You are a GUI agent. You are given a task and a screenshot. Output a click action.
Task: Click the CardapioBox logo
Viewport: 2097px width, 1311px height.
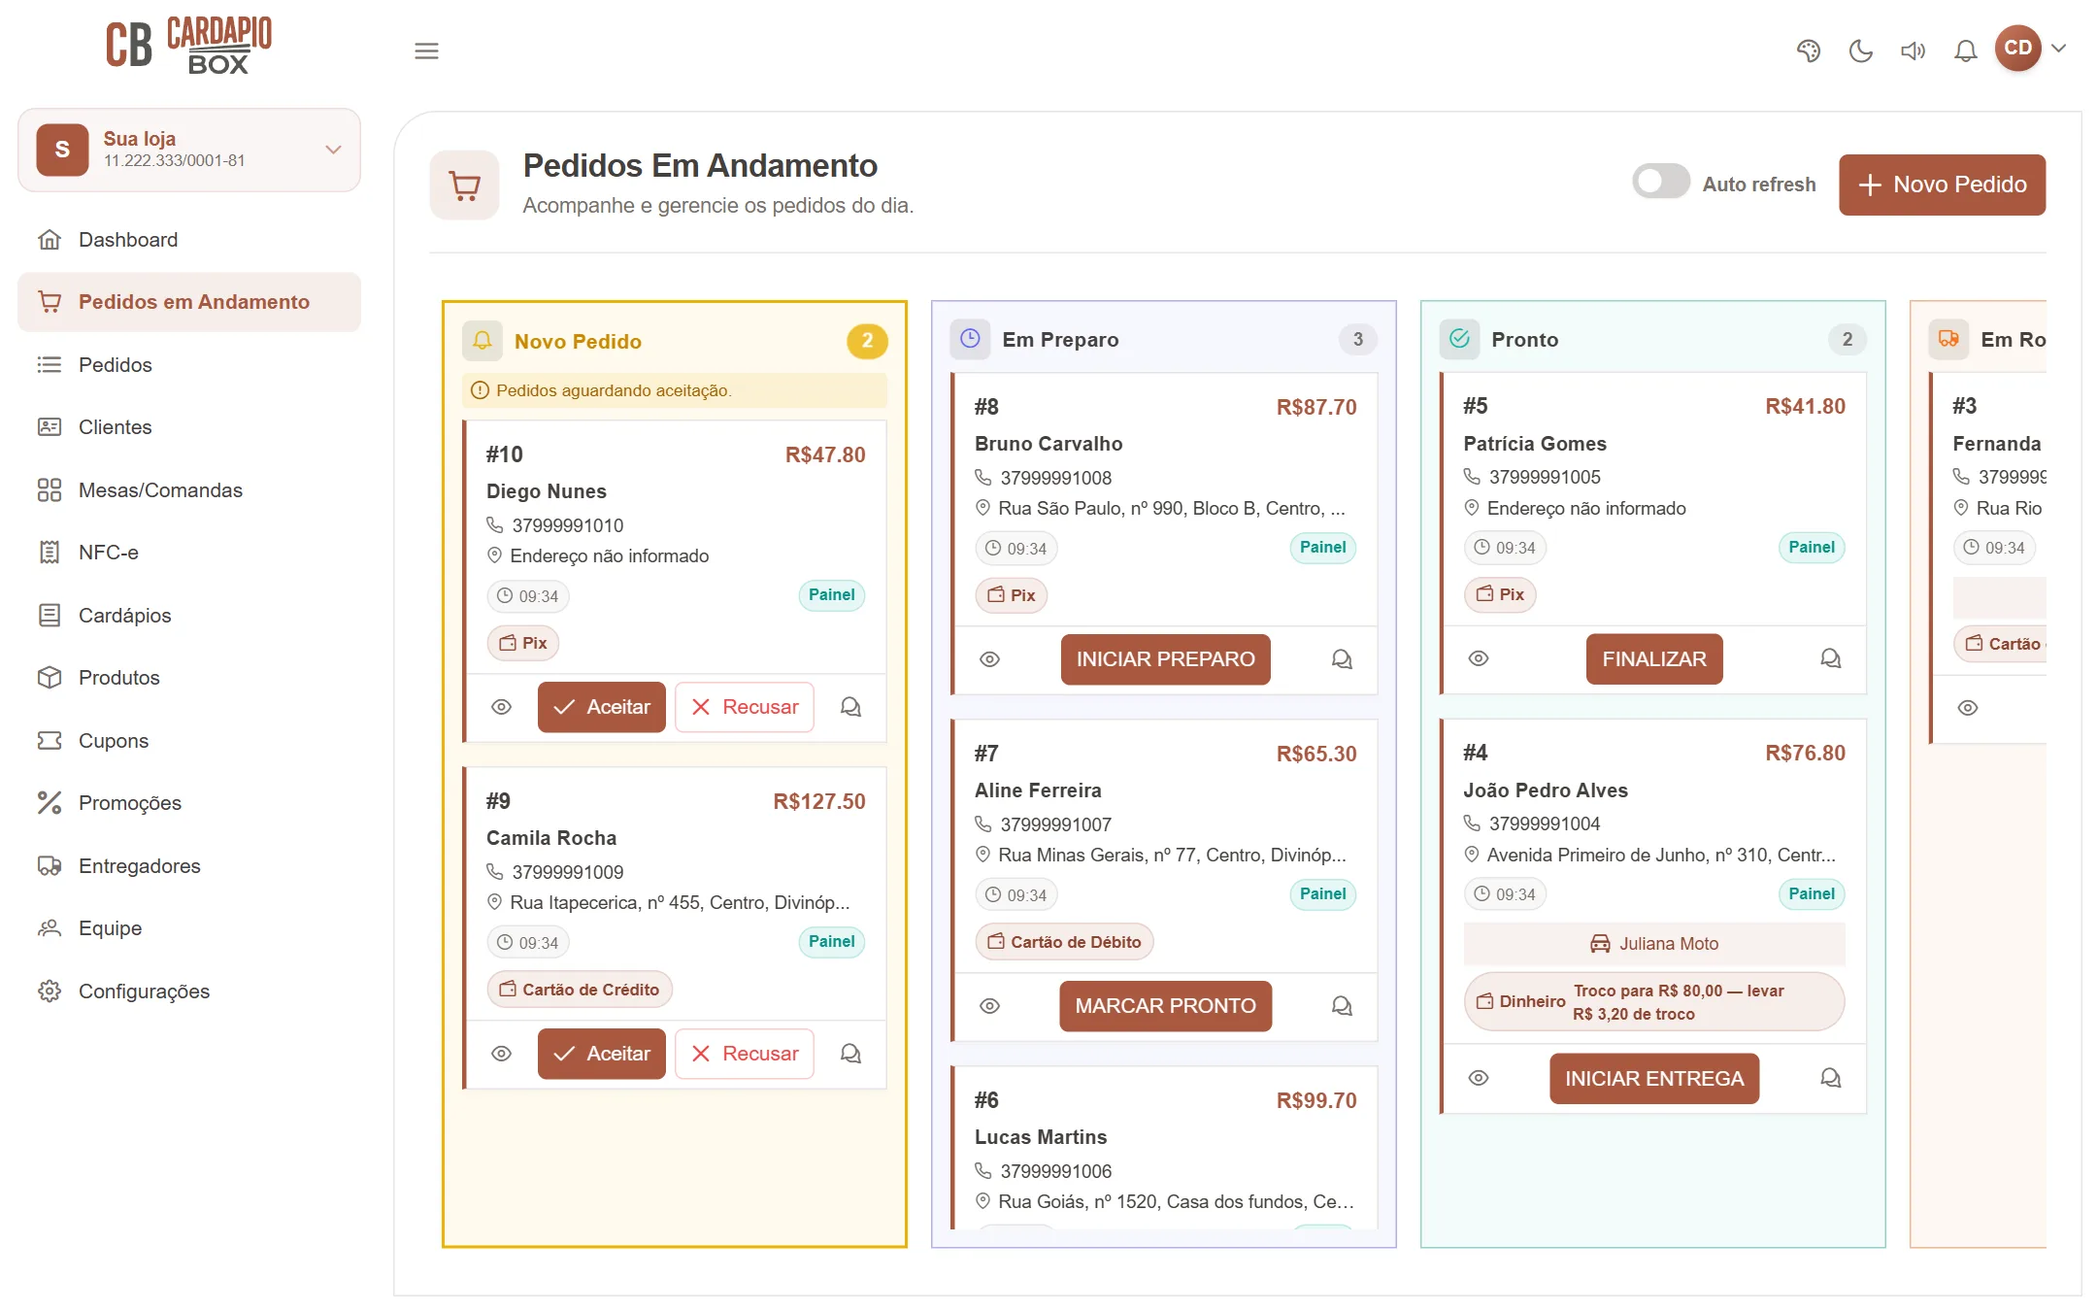(188, 46)
